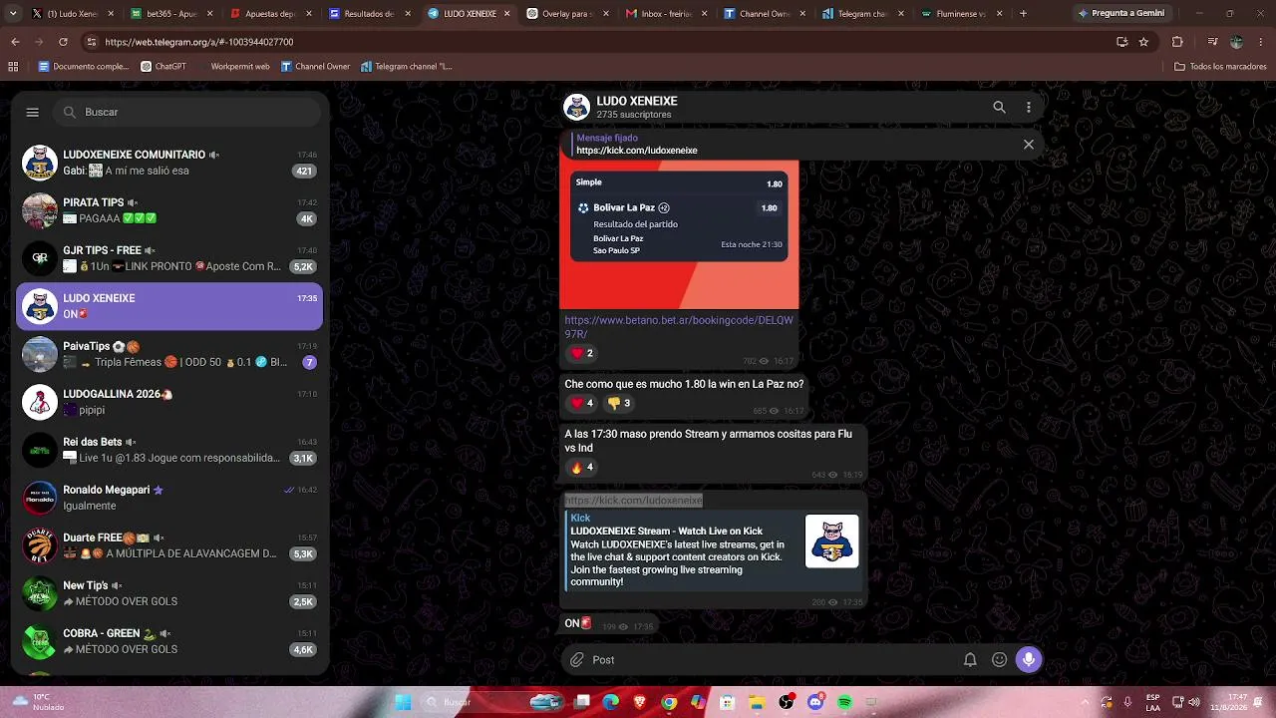Screen dimensions: 1276x718
Task: Open the browser extensions puzzle icon
Action: pos(1177,42)
